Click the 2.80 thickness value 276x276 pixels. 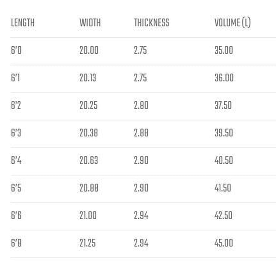click(141, 105)
